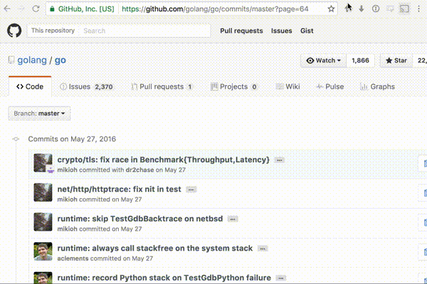427x284 pixels.
Task: Open commit net/http/httptrace: fix nit in test
Action: click(x=119, y=189)
